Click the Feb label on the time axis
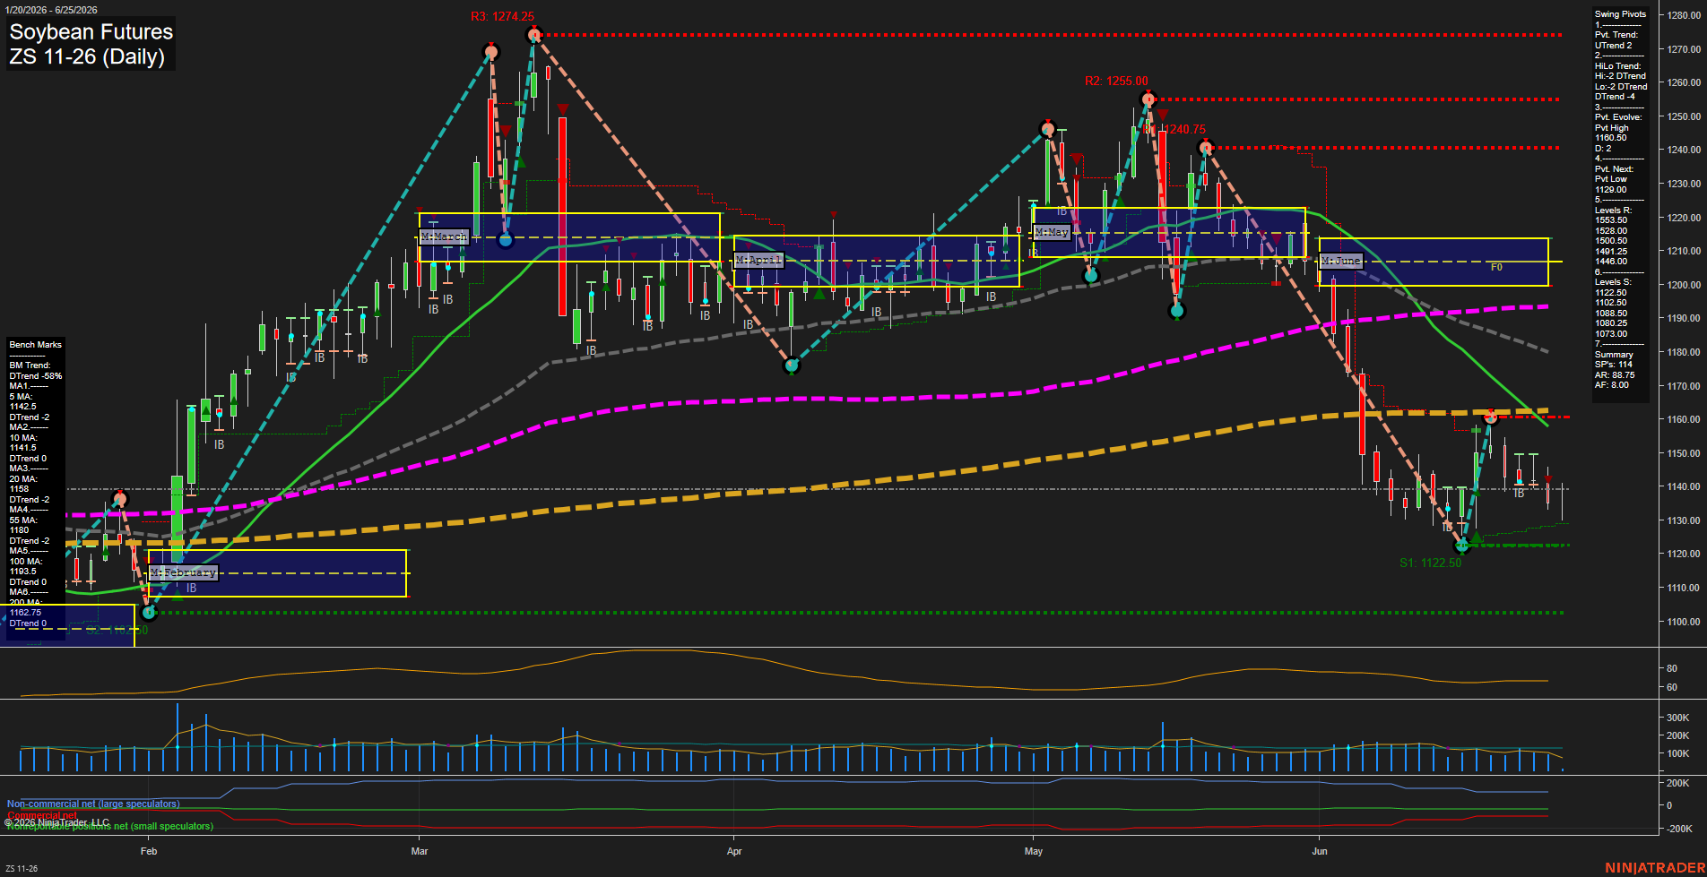 (149, 851)
